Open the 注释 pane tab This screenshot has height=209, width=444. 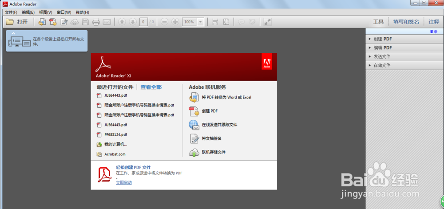click(434, 22)
